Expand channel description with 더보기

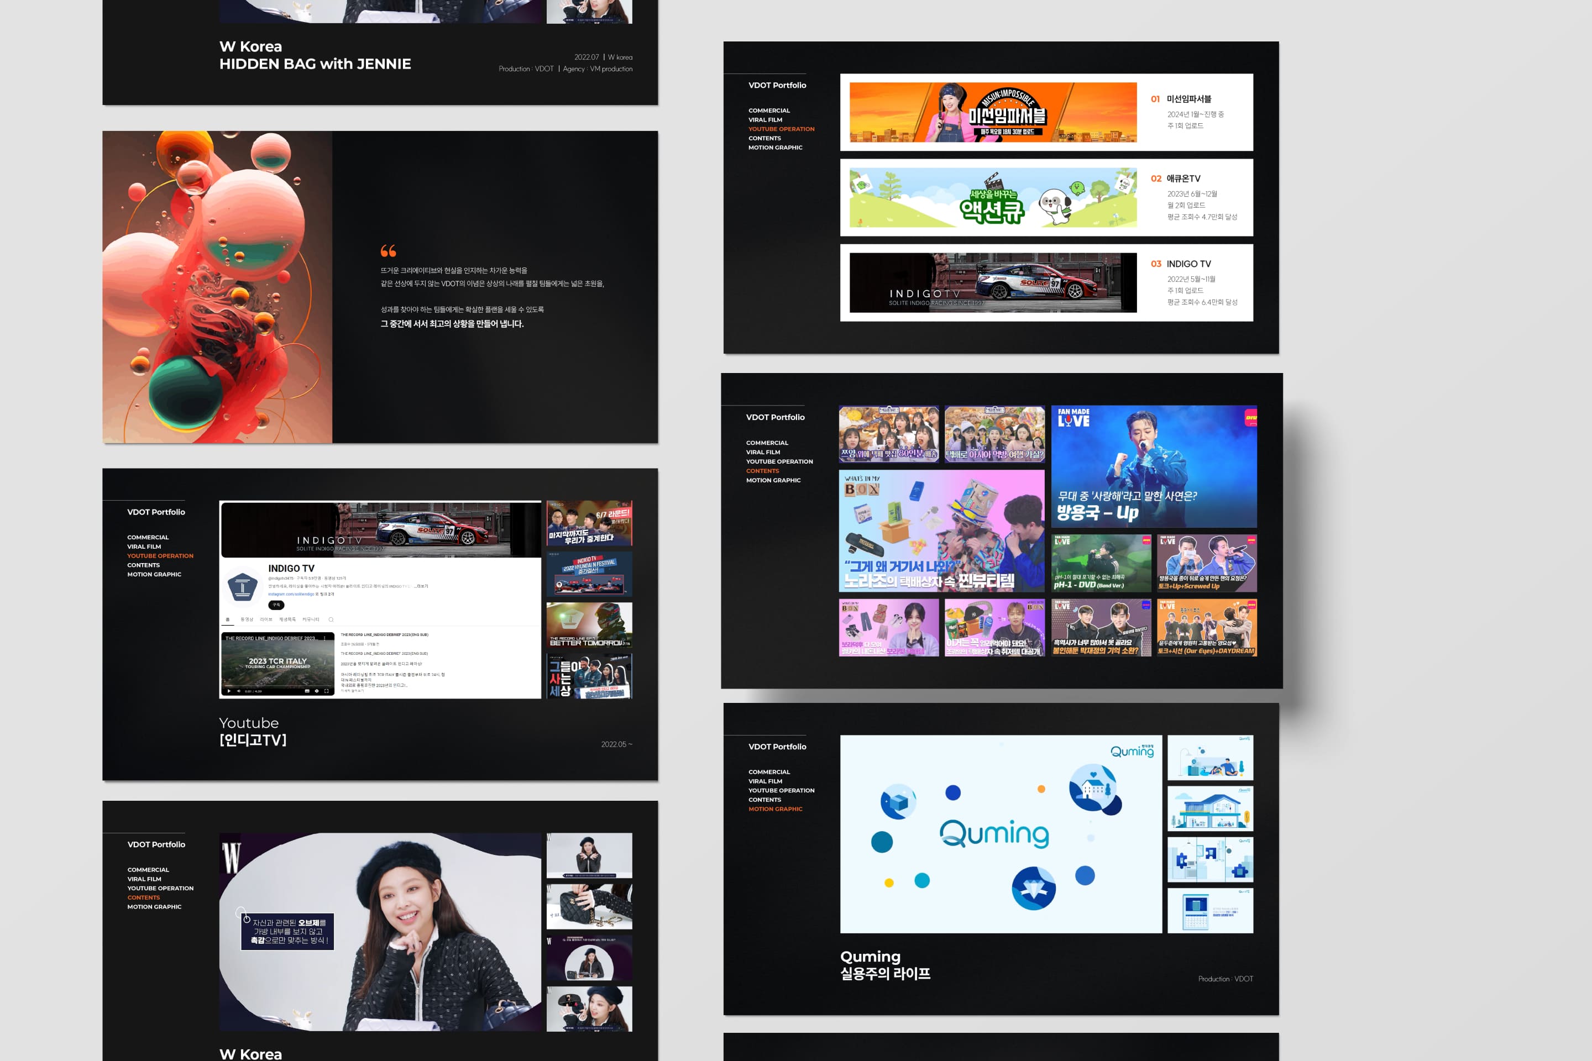click(x=422, y=586)
